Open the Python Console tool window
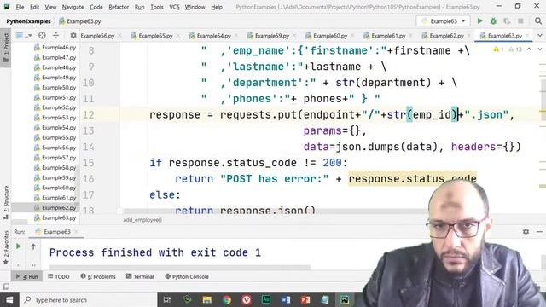This screenshot has width=546, height=307. [187, 276]
